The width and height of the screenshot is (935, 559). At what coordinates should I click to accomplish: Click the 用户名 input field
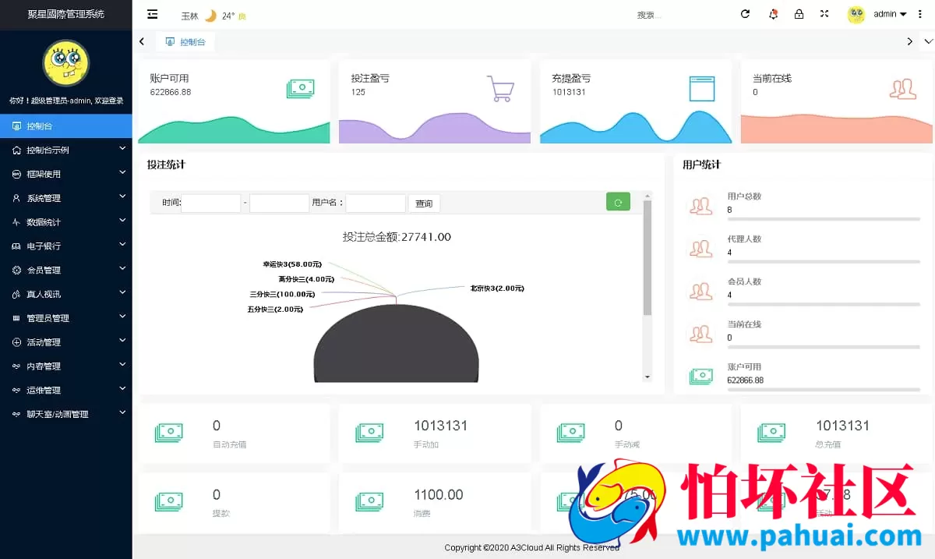coord(376,203)
